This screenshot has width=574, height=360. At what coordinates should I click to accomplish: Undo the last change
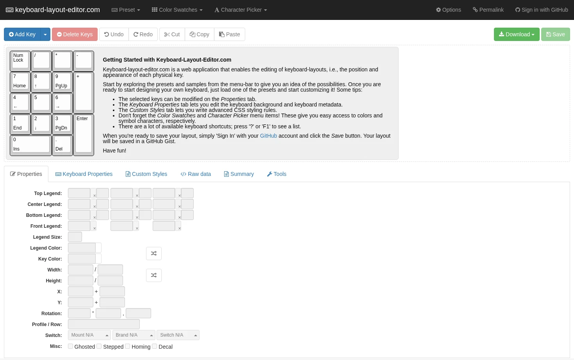(114, 34)
